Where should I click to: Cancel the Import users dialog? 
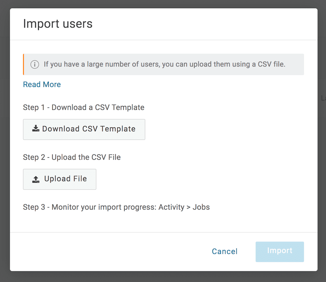225,252
